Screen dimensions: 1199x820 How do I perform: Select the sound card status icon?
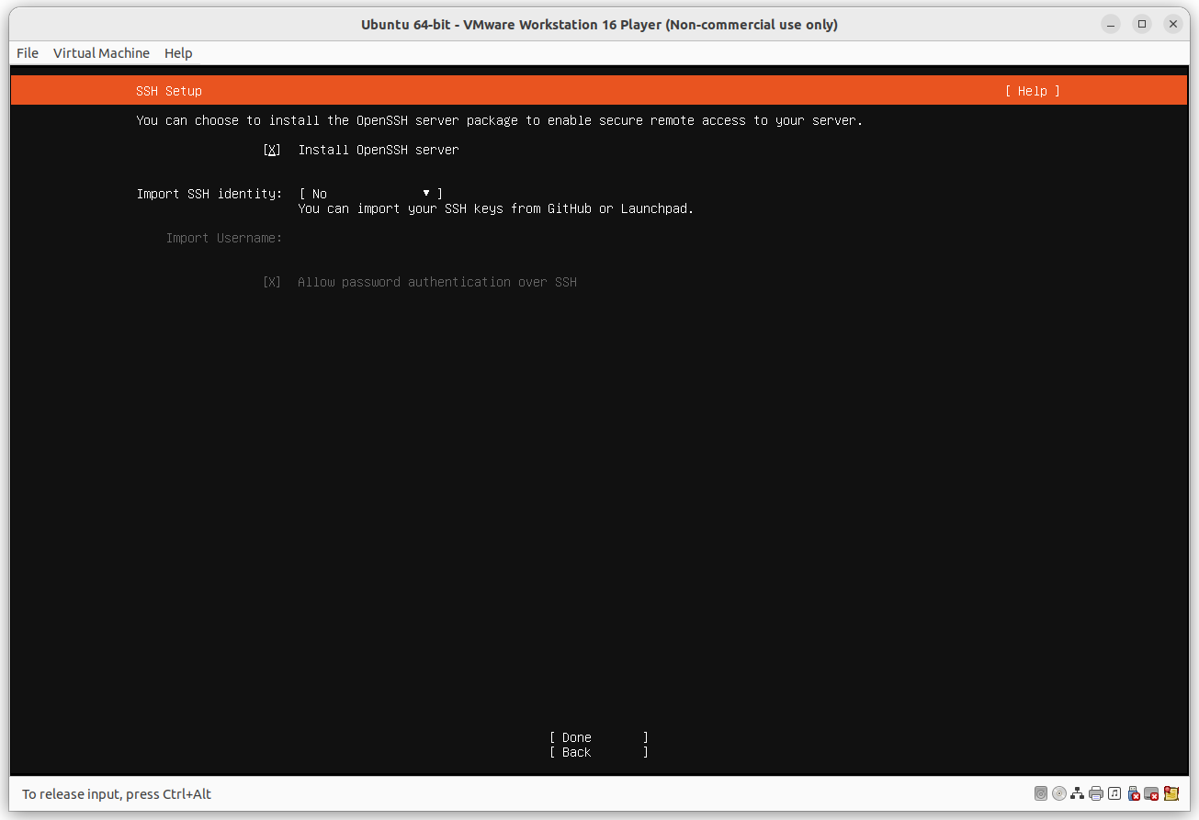[x=1114, y=792]
